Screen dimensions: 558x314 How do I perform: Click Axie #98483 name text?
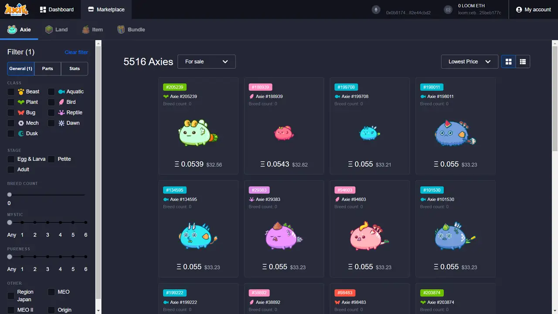pos(354,302)
